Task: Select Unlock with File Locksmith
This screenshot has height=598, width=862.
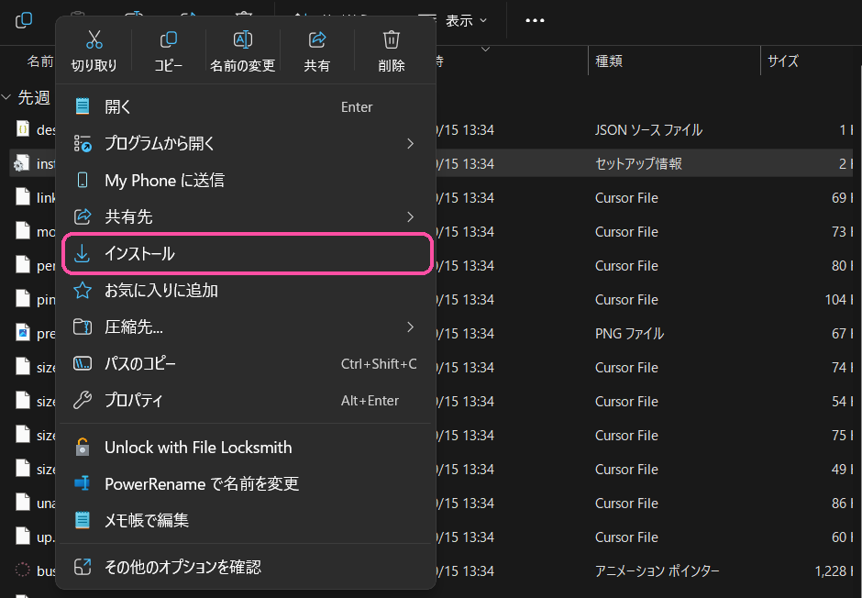Action: [246, 448]
